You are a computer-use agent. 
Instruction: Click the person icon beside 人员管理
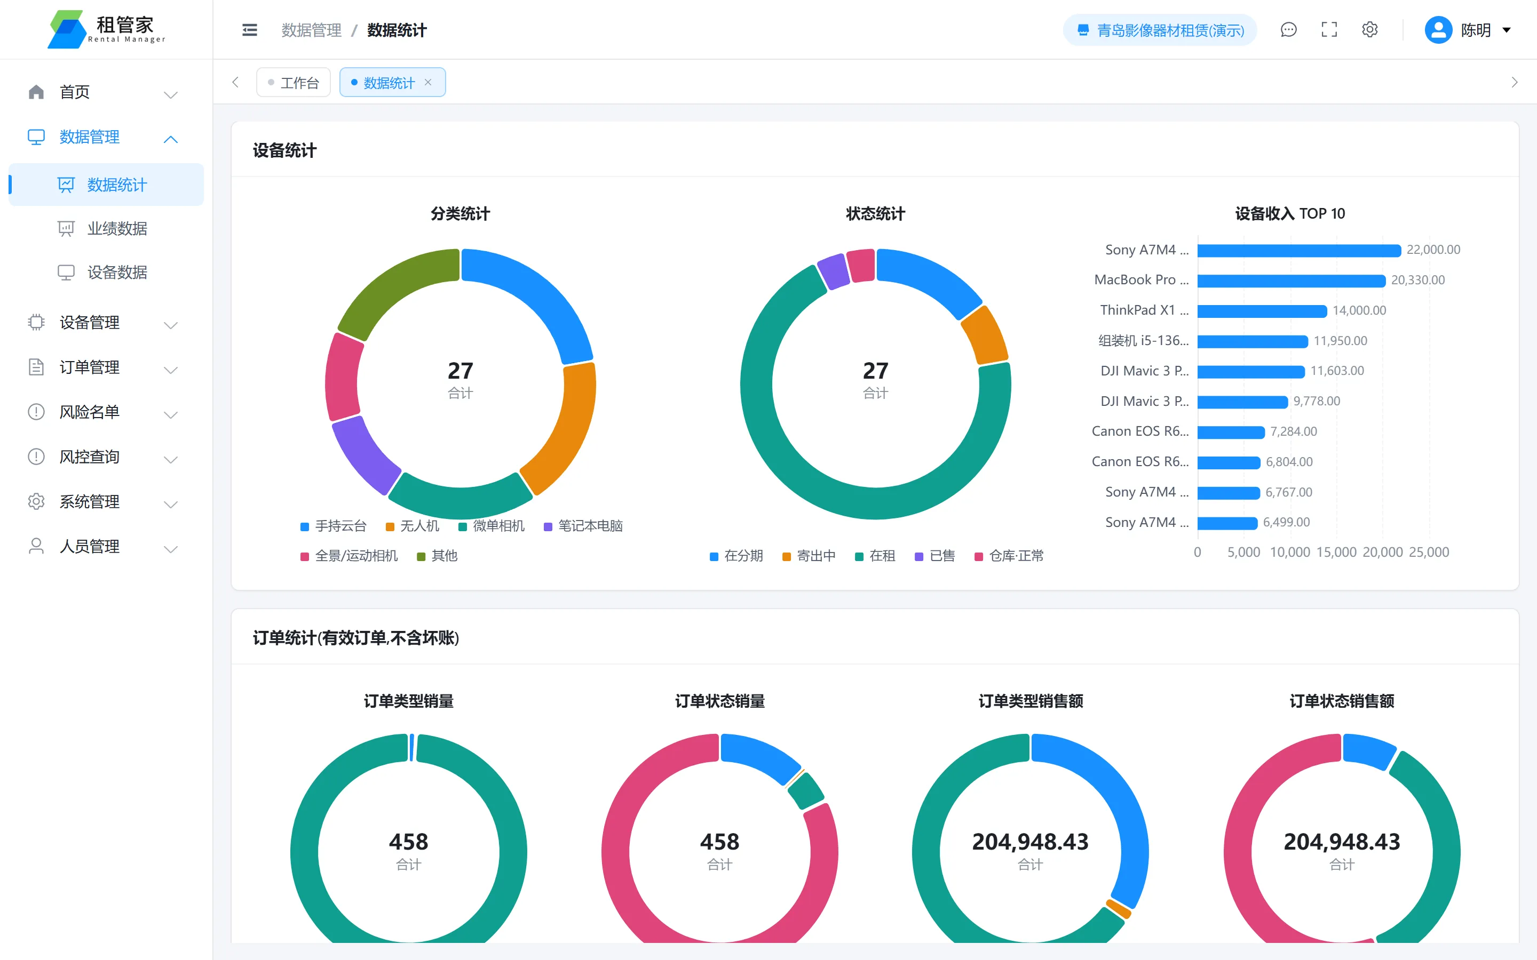pyautogui.click(x=36, y=546)
